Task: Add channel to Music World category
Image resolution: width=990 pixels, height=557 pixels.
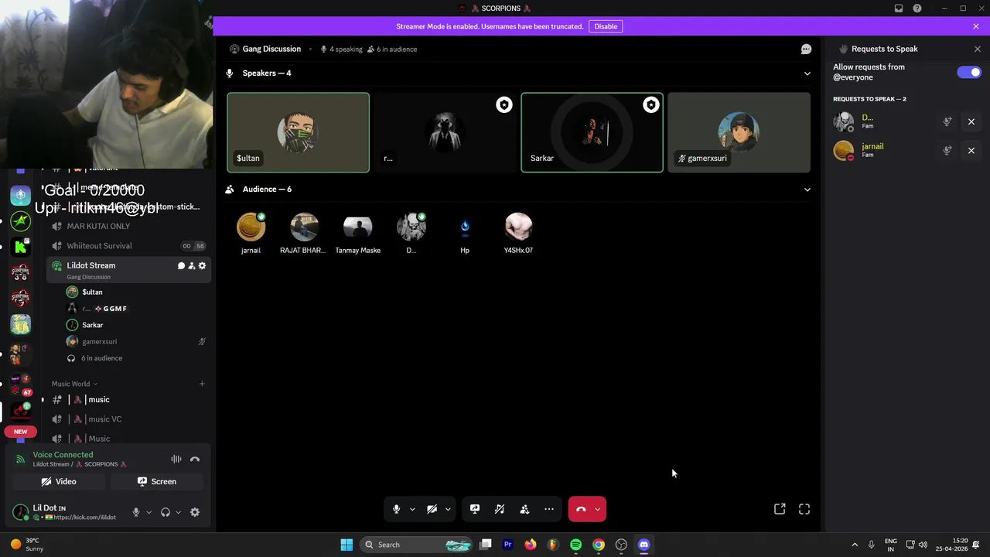Action: click(x=202, y=384)
